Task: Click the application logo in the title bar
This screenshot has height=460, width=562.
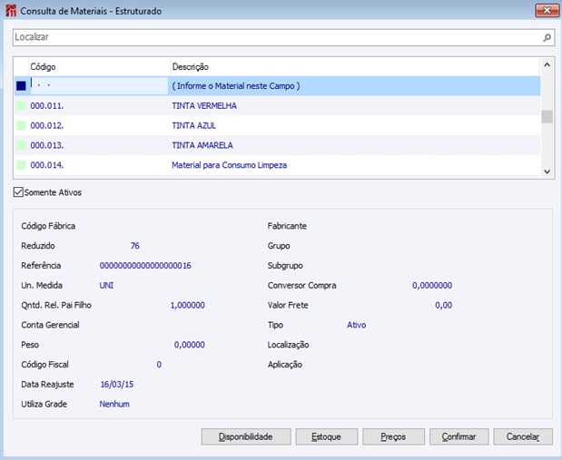Action: tap(11, 11)
